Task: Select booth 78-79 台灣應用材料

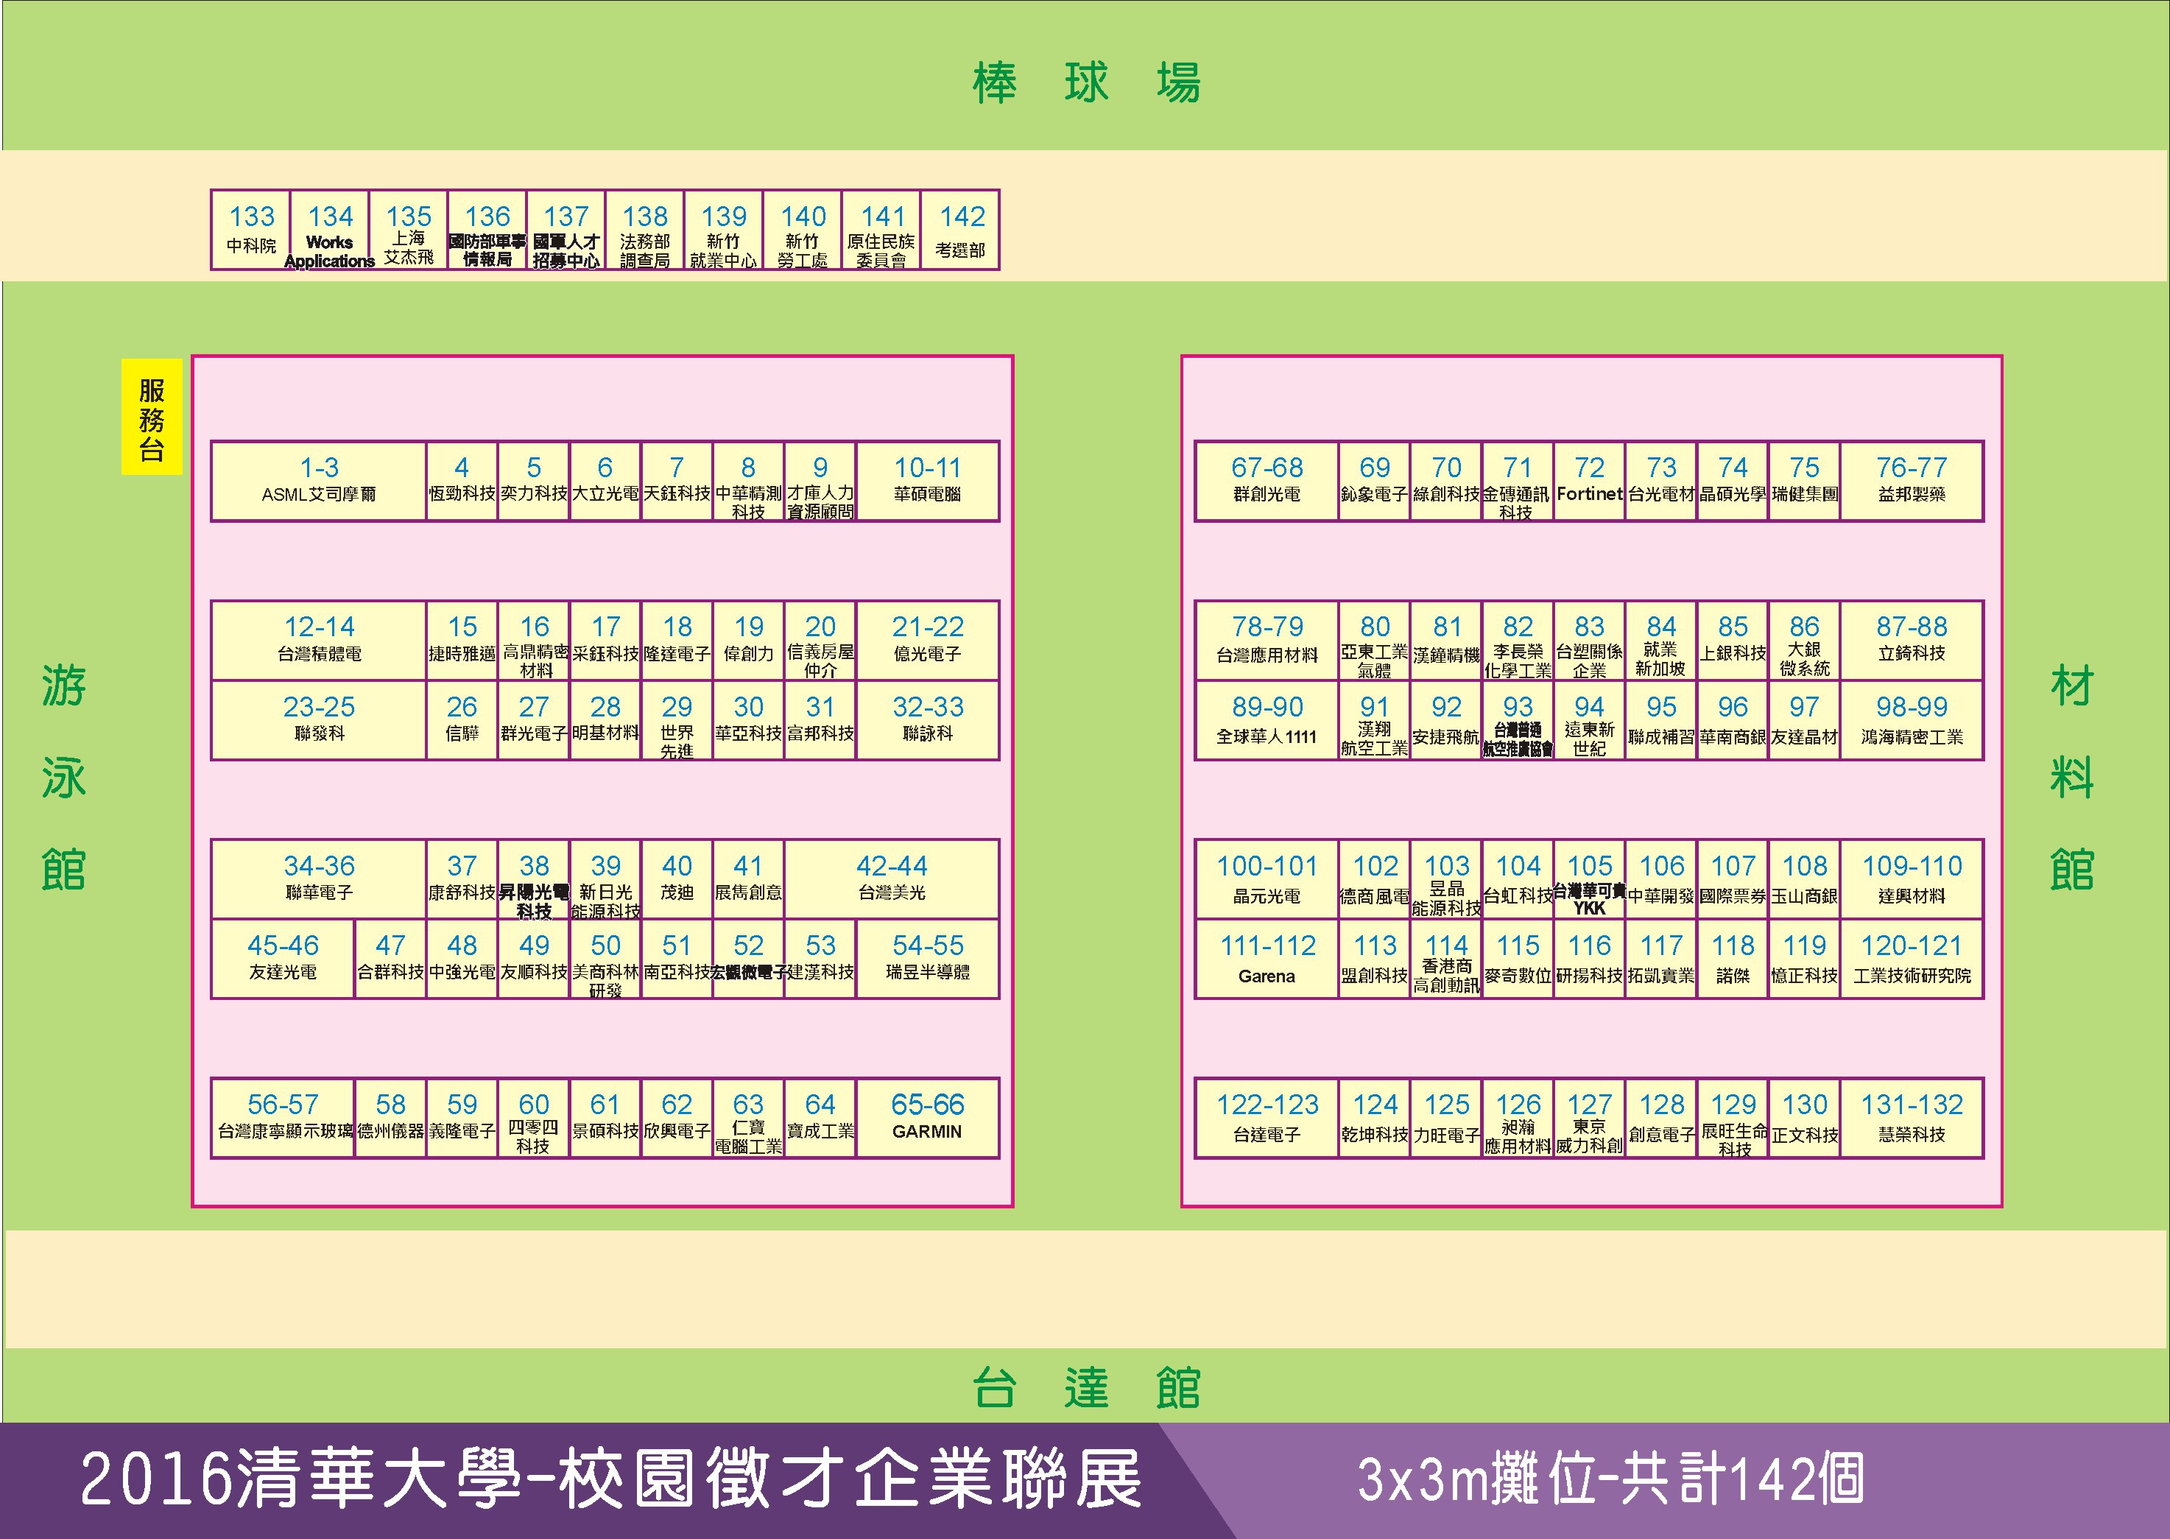Action: (1267, 640)
